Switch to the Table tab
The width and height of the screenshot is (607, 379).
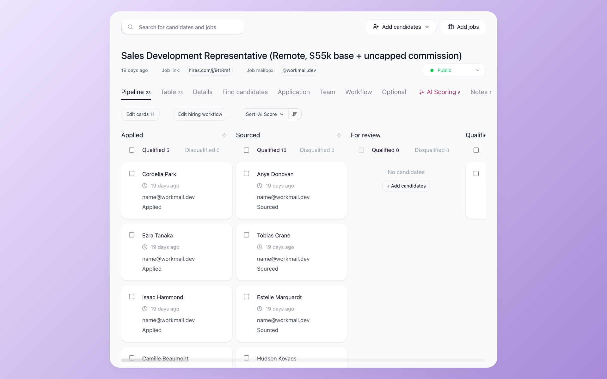click(x=172, y=92)
